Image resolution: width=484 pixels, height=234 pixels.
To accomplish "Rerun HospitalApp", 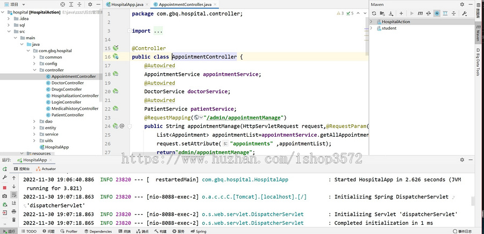I will pos(5,169).
